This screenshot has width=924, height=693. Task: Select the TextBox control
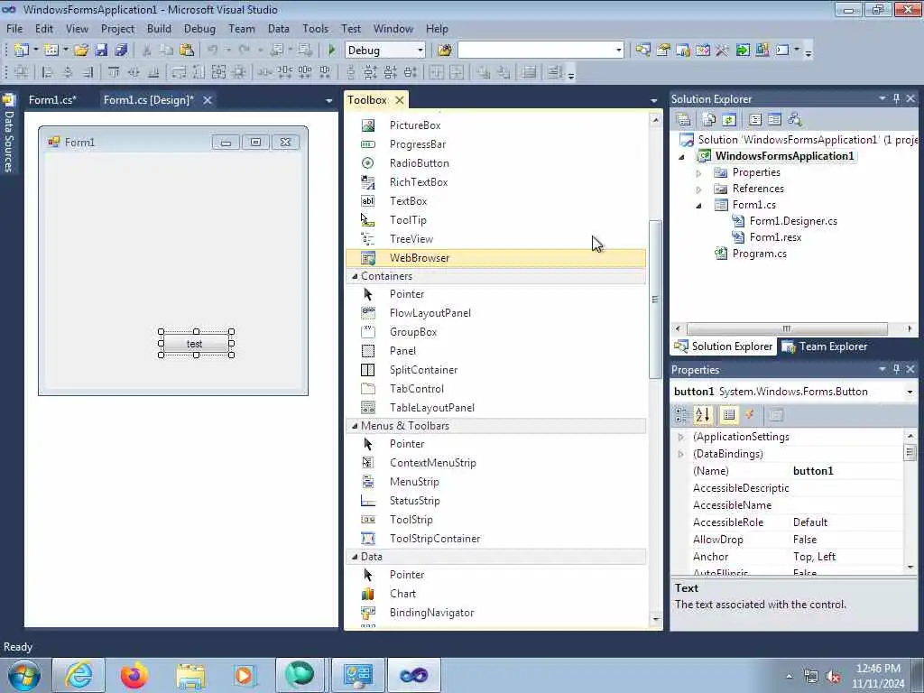pyautogui.click(x=408, y=201)
